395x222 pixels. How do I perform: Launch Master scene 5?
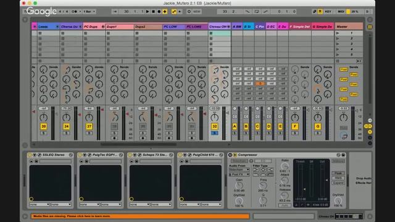point(338,55)
